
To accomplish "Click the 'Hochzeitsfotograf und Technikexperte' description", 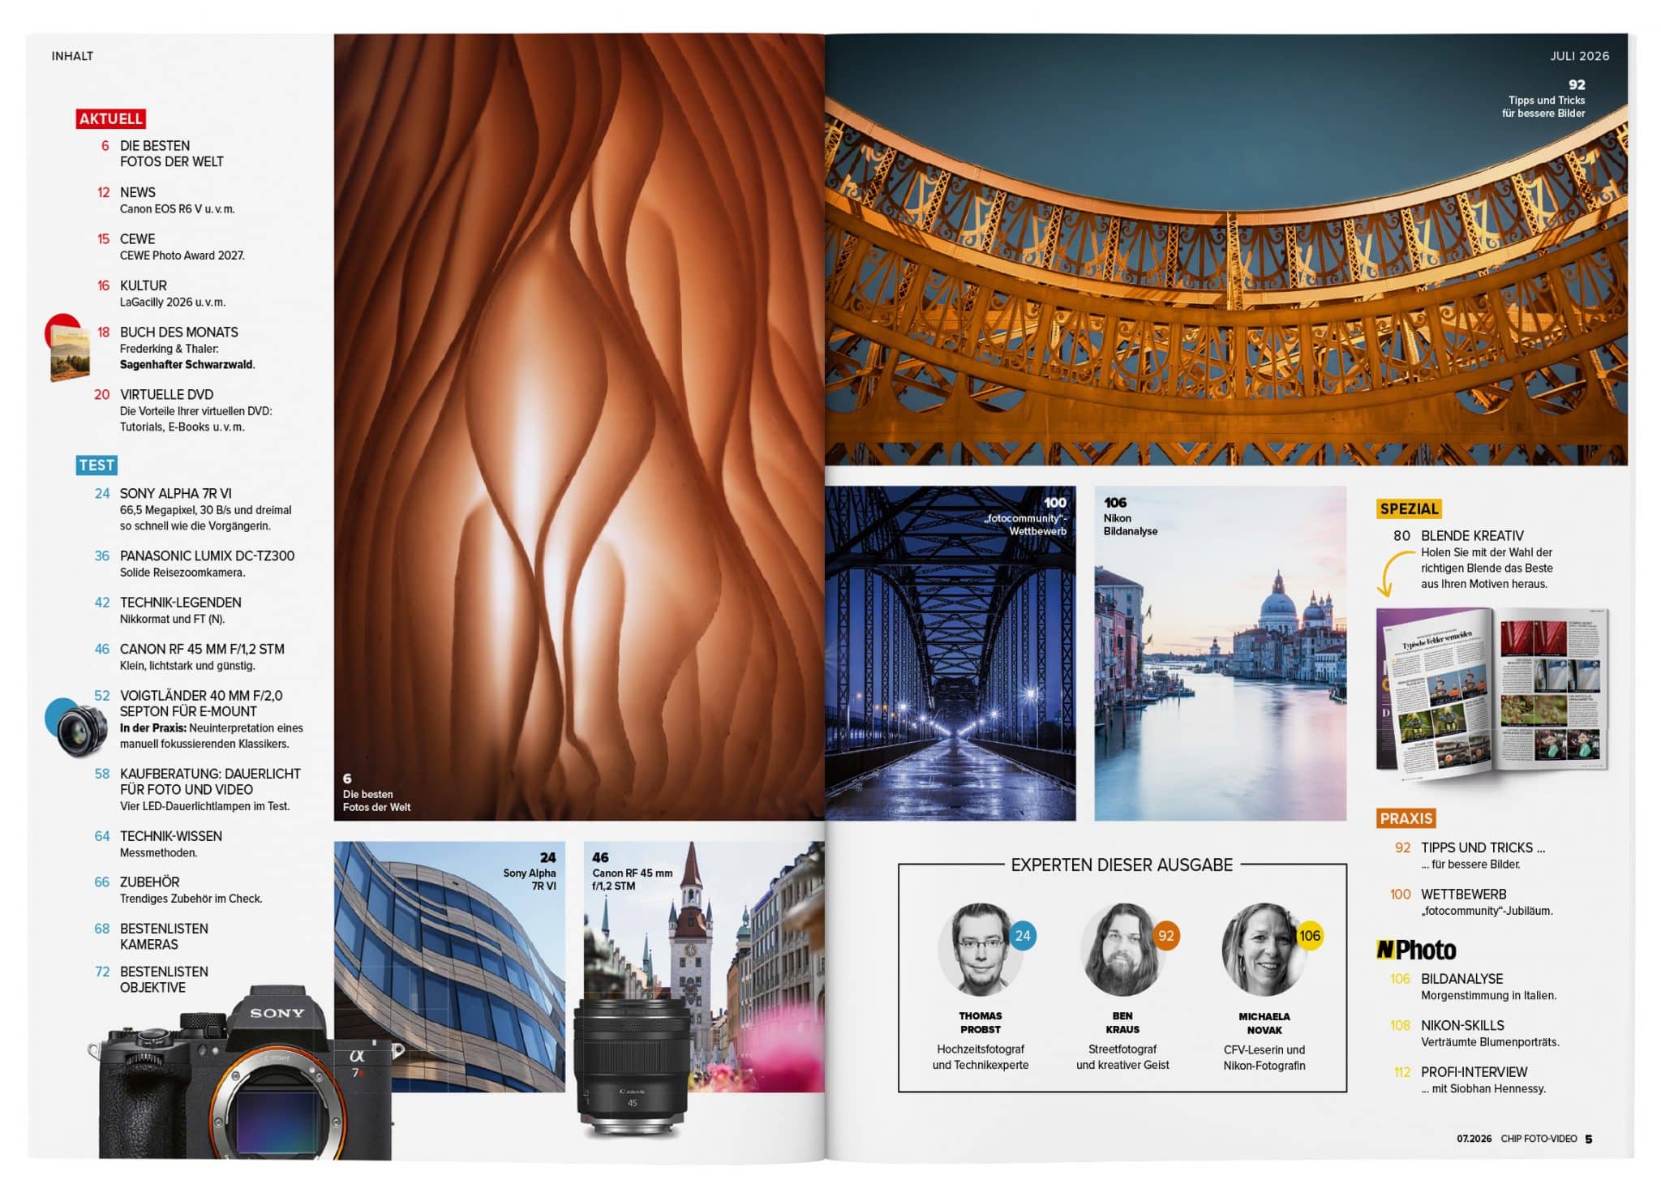I will [981, 1058].
